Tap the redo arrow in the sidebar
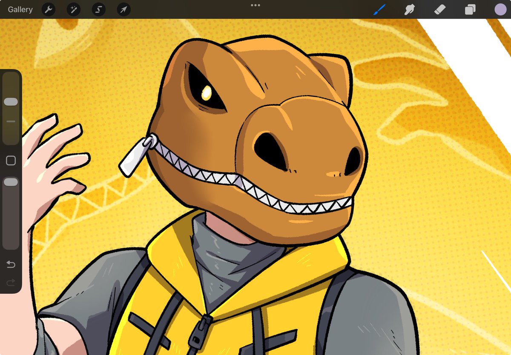This screenshot has height=355, width=511. 10,282
